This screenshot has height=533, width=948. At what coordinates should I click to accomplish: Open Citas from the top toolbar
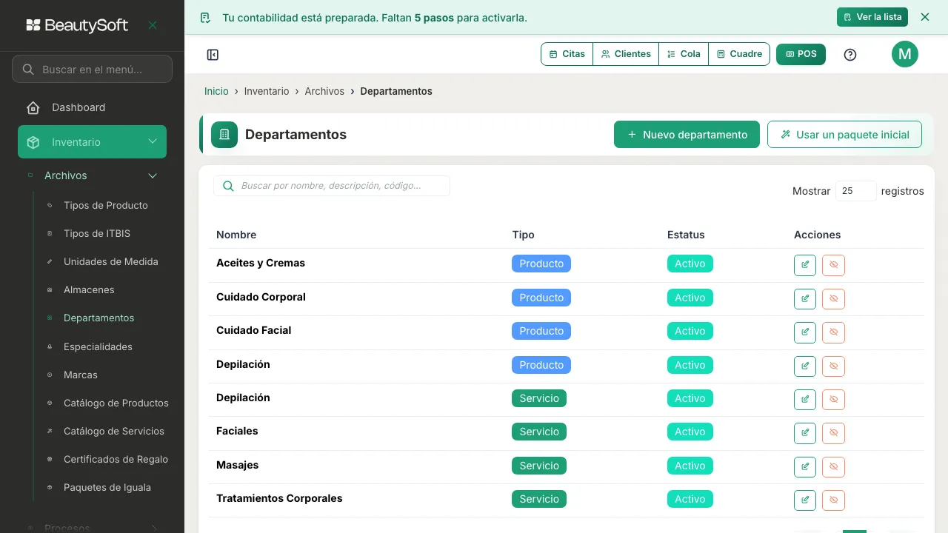coord(567,54)
